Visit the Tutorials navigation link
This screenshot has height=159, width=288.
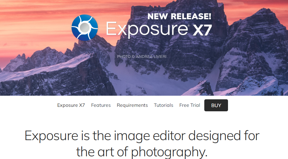click(163, 105)
